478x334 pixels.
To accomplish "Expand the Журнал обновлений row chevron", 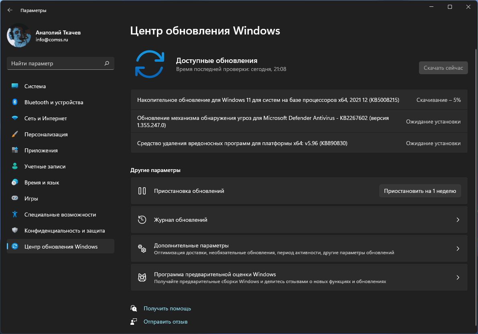I will pyautogui.click(x=458, y=220).
